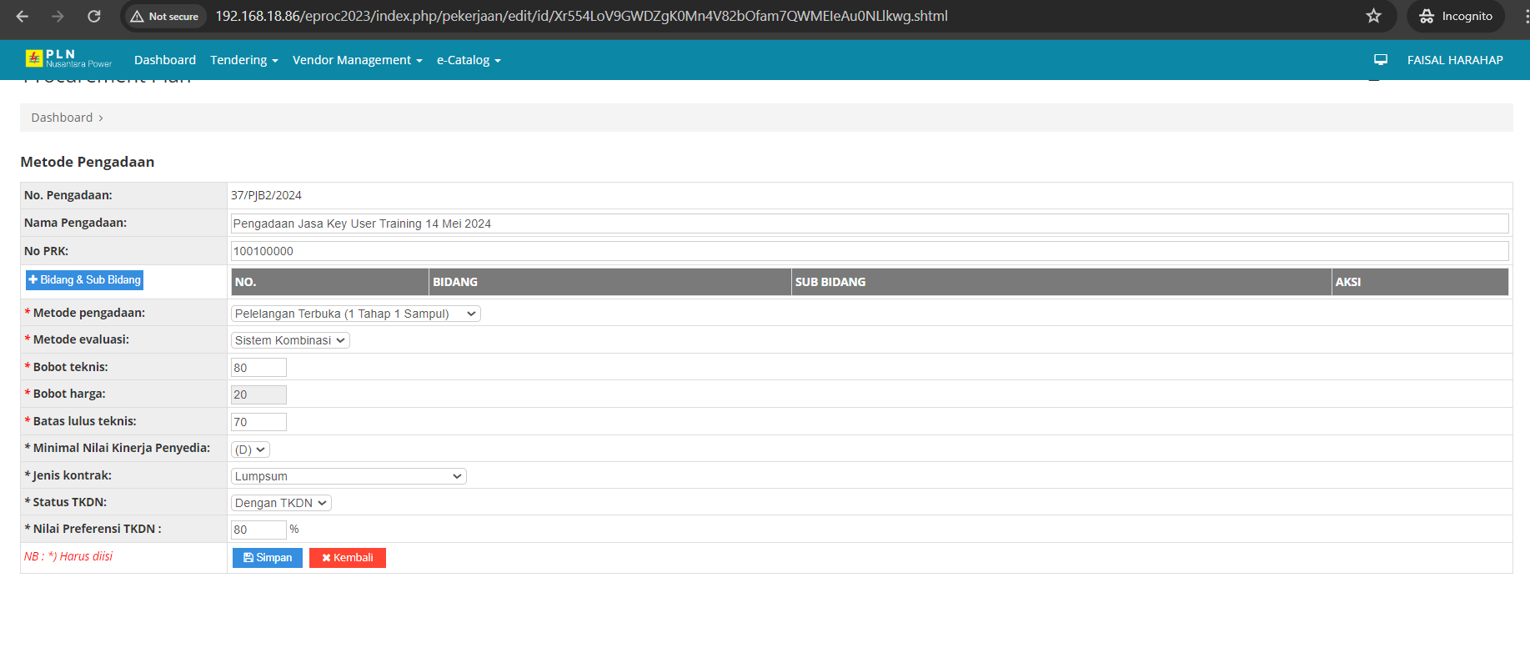
Task: Open the Tendering menu
Action: 243,60
